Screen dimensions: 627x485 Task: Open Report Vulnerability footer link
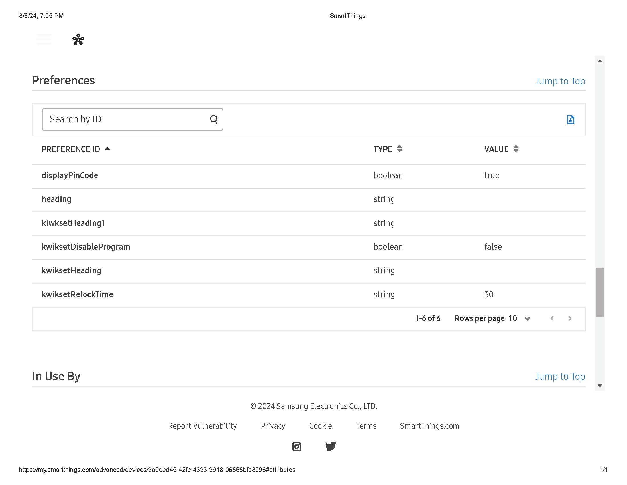pyautogui.click(x=202, y=426)
